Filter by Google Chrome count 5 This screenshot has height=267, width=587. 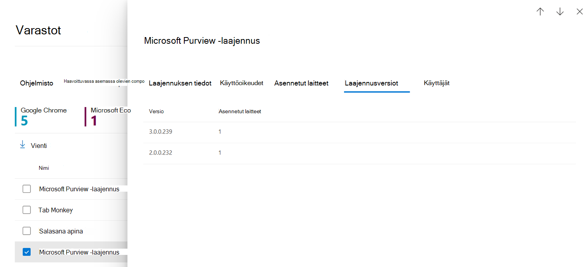tap(41, 116)
